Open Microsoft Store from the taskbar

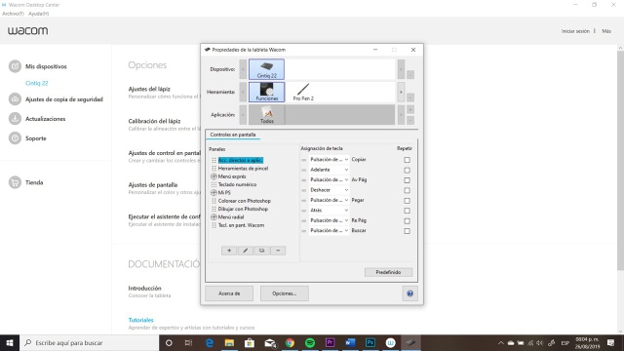[250, 342]
